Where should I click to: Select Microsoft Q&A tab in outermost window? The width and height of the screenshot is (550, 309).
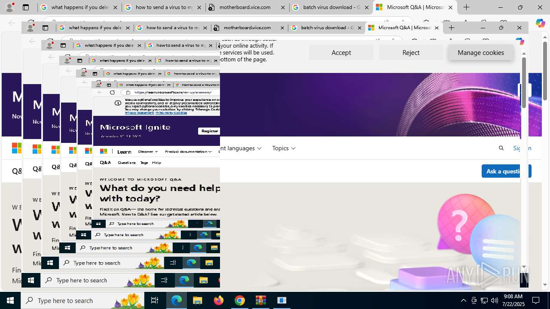coord(415,7)
